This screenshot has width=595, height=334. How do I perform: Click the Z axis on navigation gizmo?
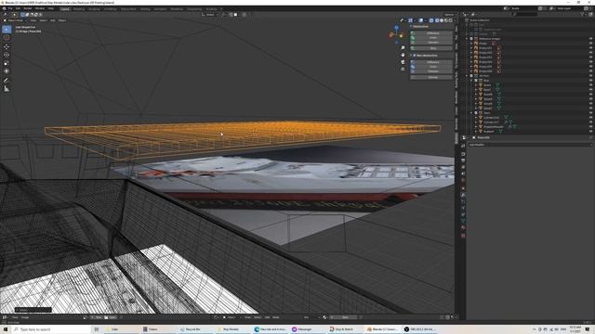click(x=397, y=28)
